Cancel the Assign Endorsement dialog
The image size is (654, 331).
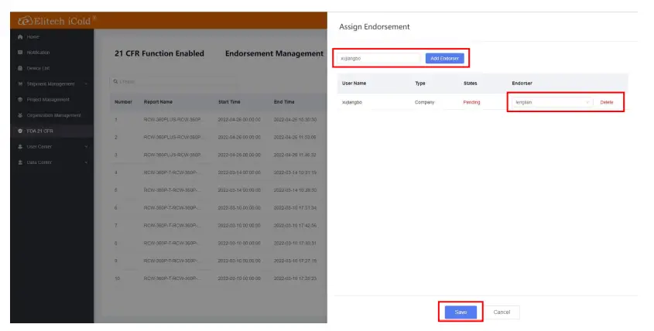click(x=502, y=312)
